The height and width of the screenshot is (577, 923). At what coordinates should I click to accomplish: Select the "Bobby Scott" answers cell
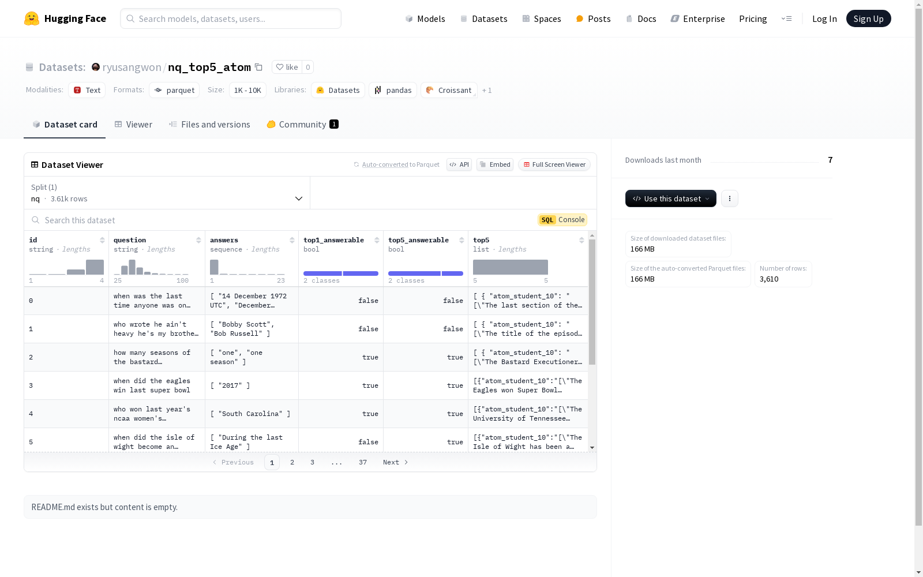click(x=252, y=329)
